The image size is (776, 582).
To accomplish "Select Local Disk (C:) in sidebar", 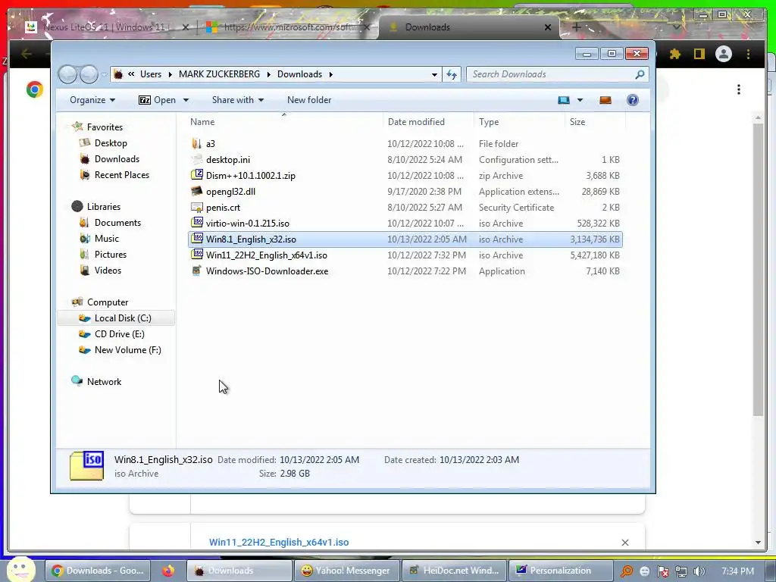I will [x=116, y=318].
